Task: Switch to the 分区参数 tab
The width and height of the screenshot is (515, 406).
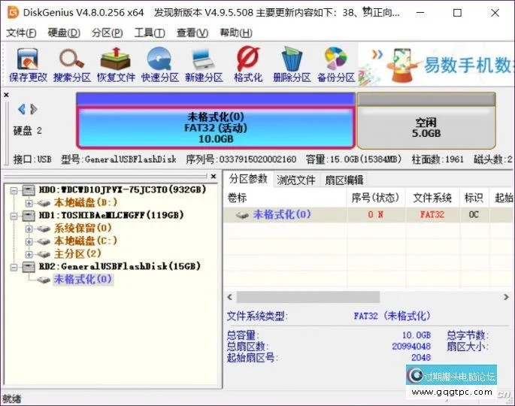Action: pos(248,179)
